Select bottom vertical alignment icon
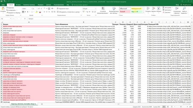Image resolution: width=193 pixels, height=108 pixels. pyautogui.click(x=49, y=9)
